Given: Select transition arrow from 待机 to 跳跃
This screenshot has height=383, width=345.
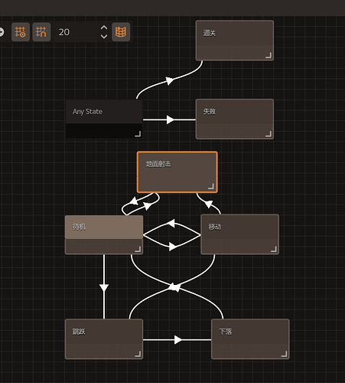Looking at the screenshot, I should pos(104,288).
